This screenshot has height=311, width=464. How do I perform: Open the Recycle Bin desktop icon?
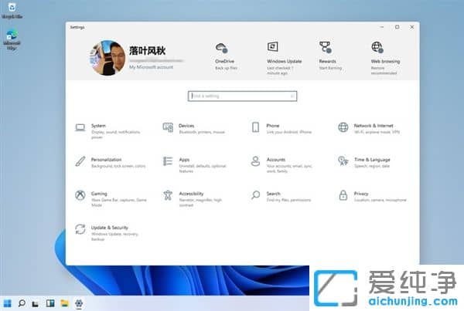(x=12, y=10)
